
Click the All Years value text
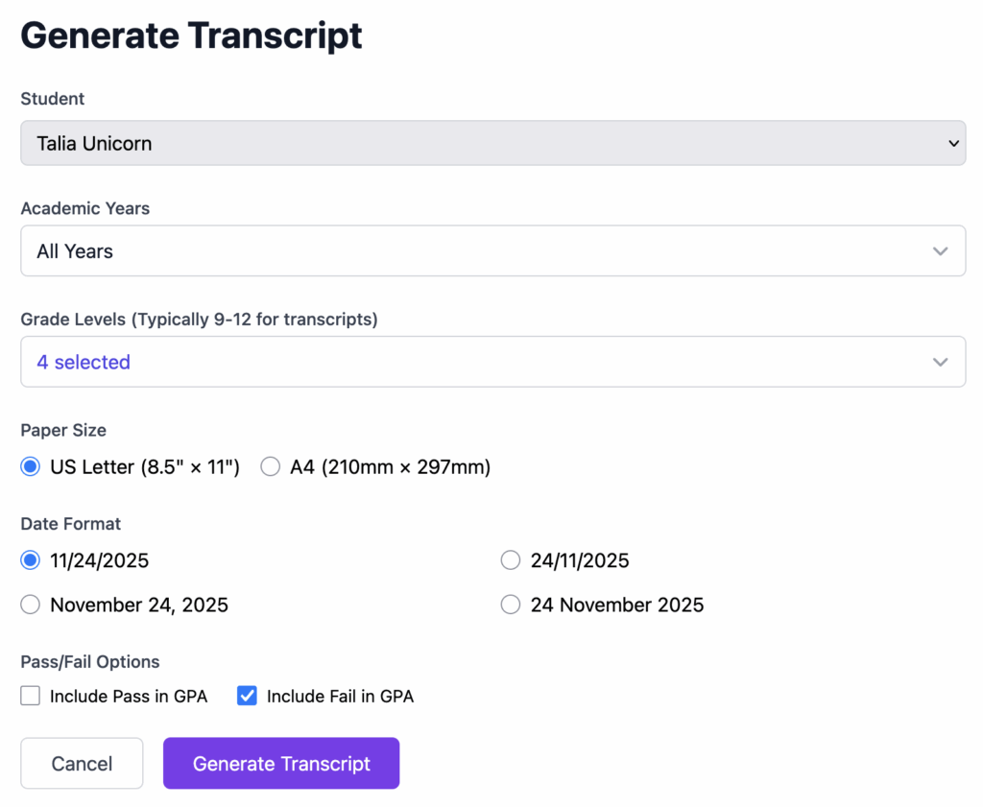click(75, 251)
